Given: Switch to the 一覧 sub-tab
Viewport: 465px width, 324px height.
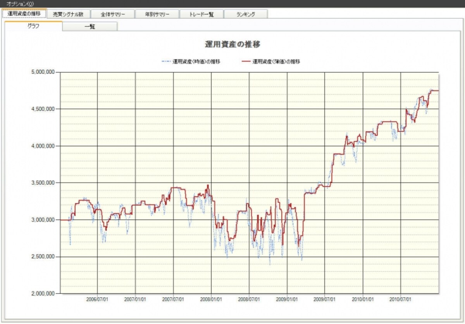Looking at the screenshot, I should (x=90, y=27).
